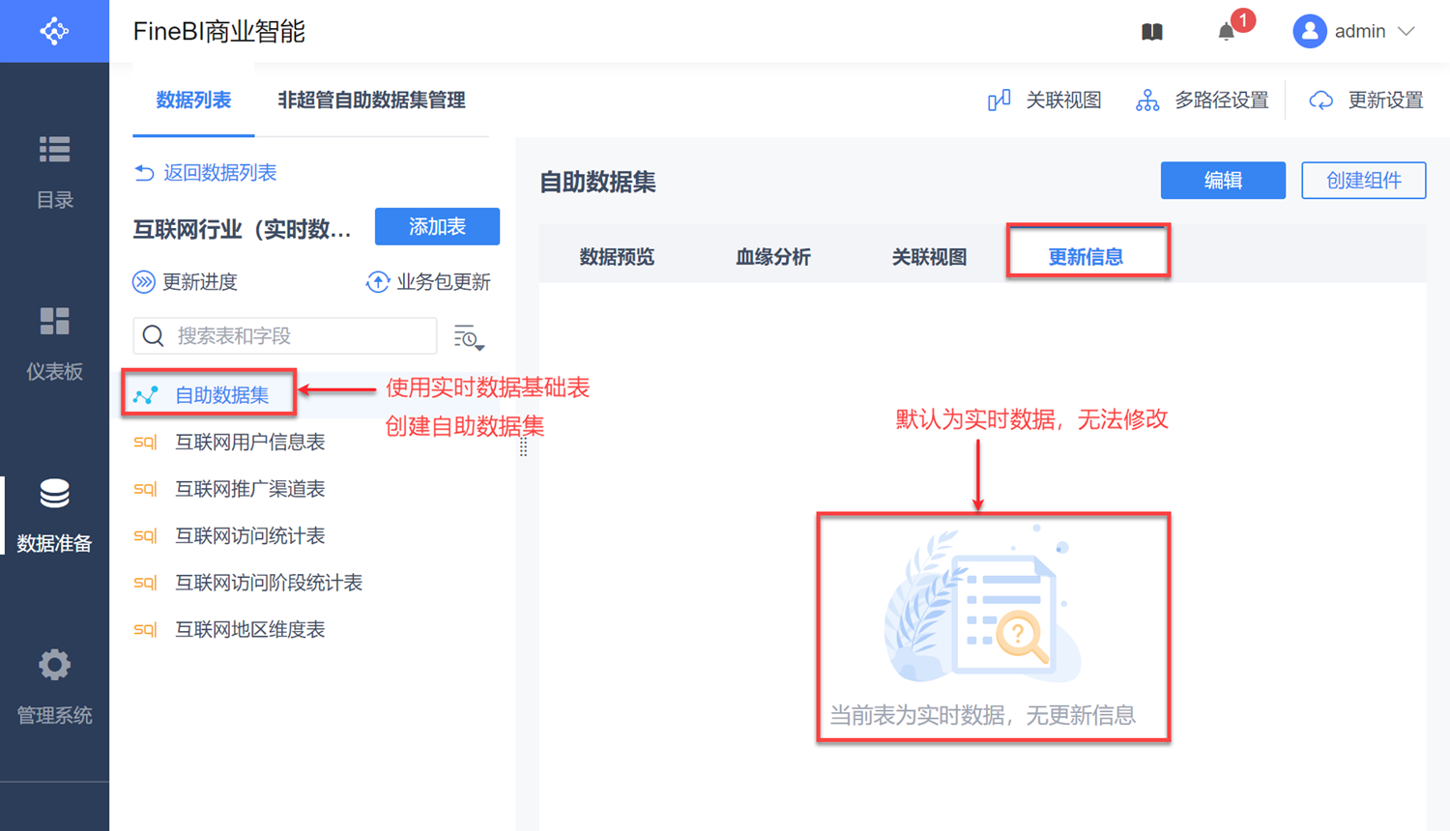Open the 目录 directory sidebar icon
Screen dimensions: 1450x831
[x=54, y=150]
